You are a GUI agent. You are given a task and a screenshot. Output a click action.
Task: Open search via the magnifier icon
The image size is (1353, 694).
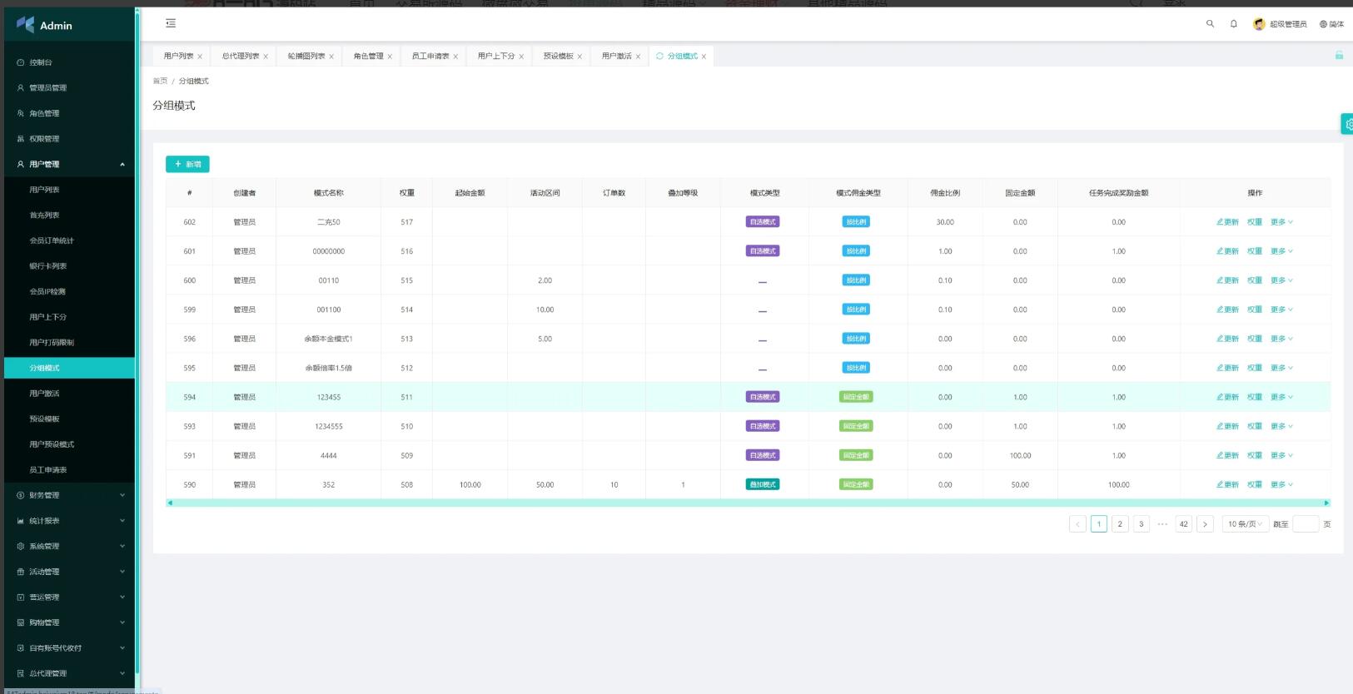click(x=1210, y=24)
